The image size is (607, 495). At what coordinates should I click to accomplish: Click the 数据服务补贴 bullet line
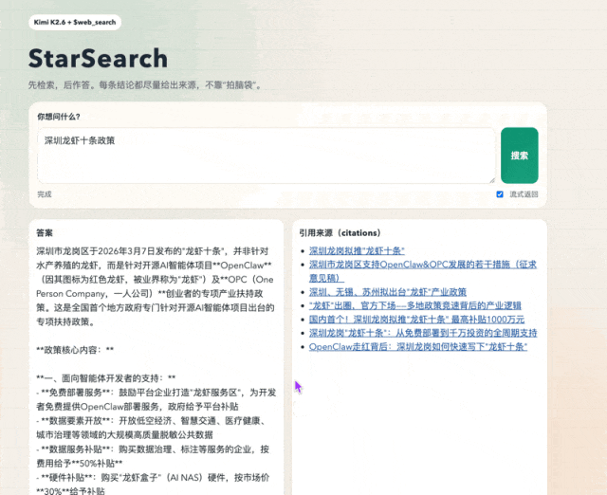[x=153, y=456]
